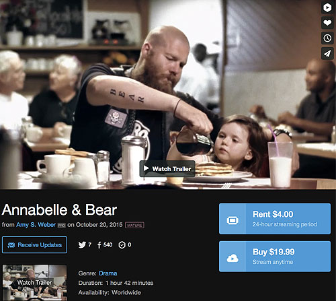The image size is (336, 301).
Task: Play the trailer with Watch Trailer overlay
Action: tap(167, 168)
